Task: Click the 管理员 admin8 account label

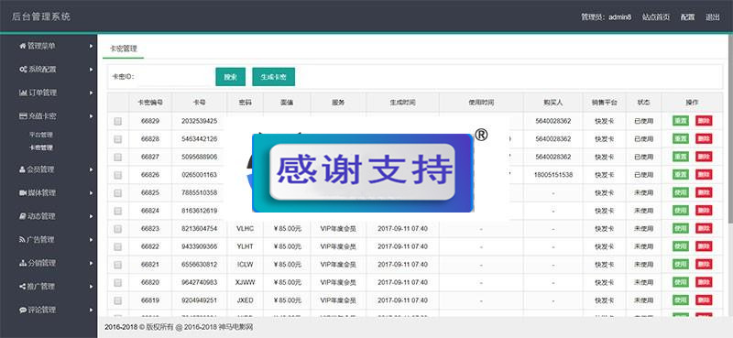Action: [606, 17]
